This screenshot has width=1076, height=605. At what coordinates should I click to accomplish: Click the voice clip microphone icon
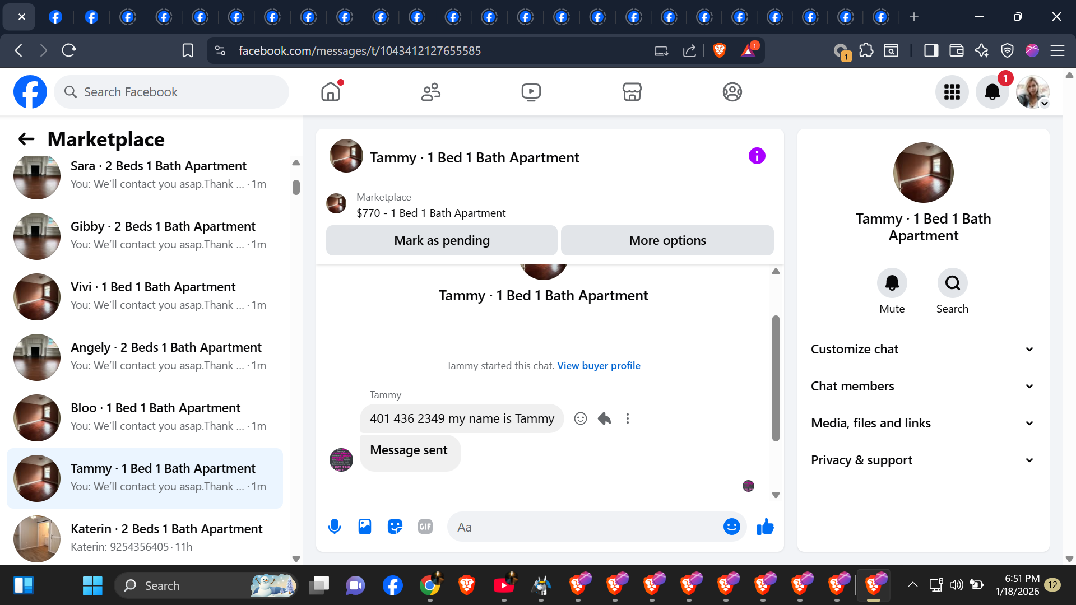coord(335,527)
